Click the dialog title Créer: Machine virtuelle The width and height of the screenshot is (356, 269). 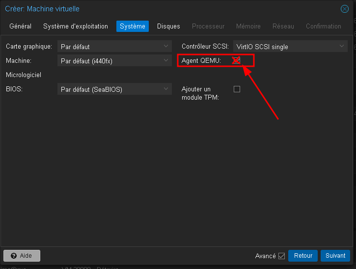coord(42,9)
